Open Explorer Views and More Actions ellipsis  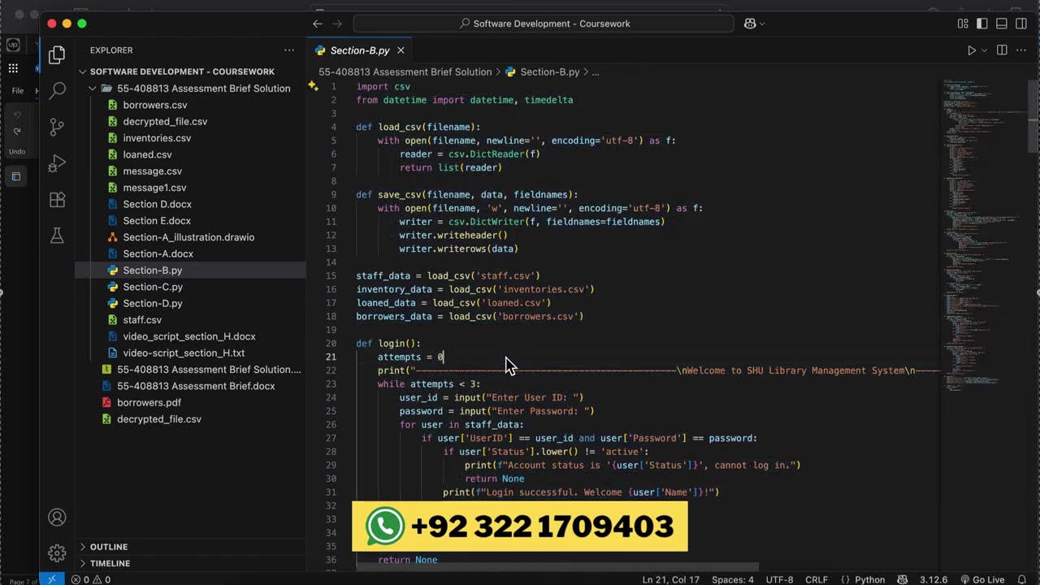pyautogui.click(x=289, y=50)
